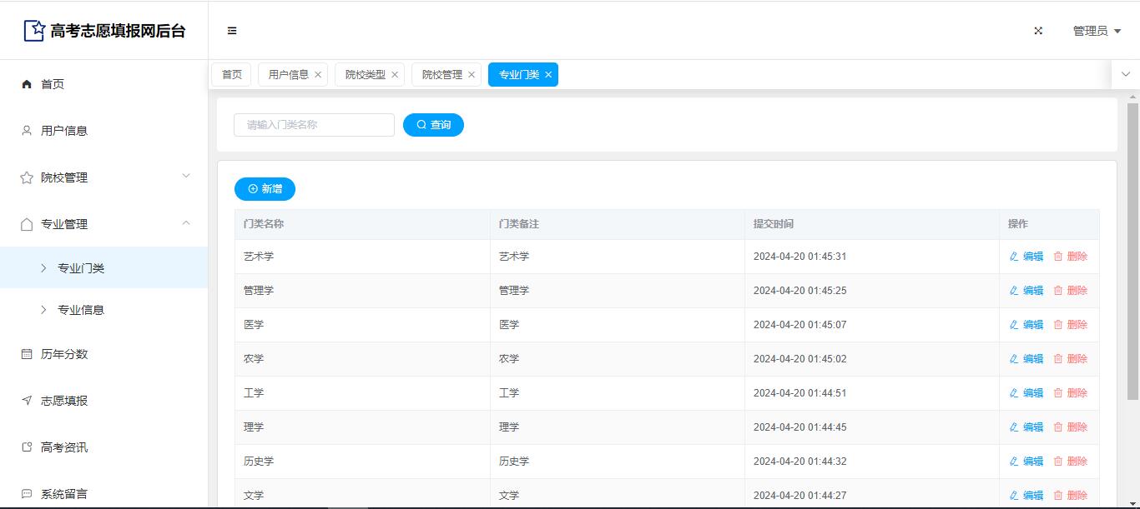Click the 新增 add button
1140x509 pixels.
click(x=265, y=189)
